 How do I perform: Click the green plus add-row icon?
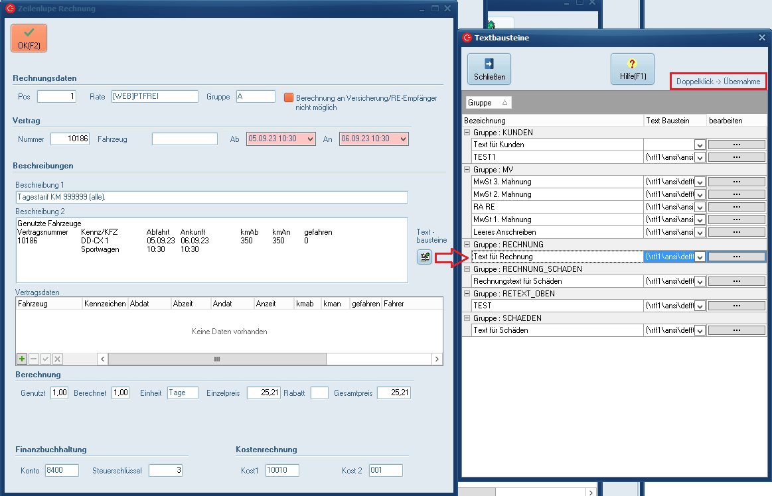pyautogui.click(x=22, y=359)
